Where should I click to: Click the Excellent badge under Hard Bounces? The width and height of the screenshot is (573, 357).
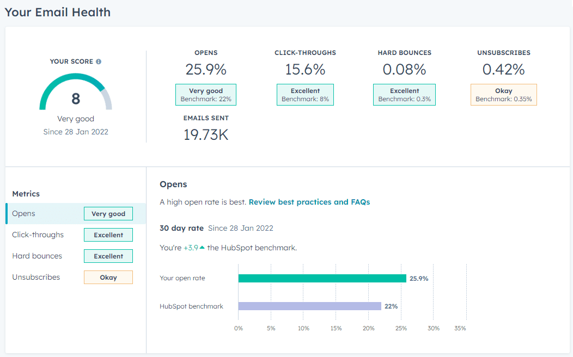point(404,95)
